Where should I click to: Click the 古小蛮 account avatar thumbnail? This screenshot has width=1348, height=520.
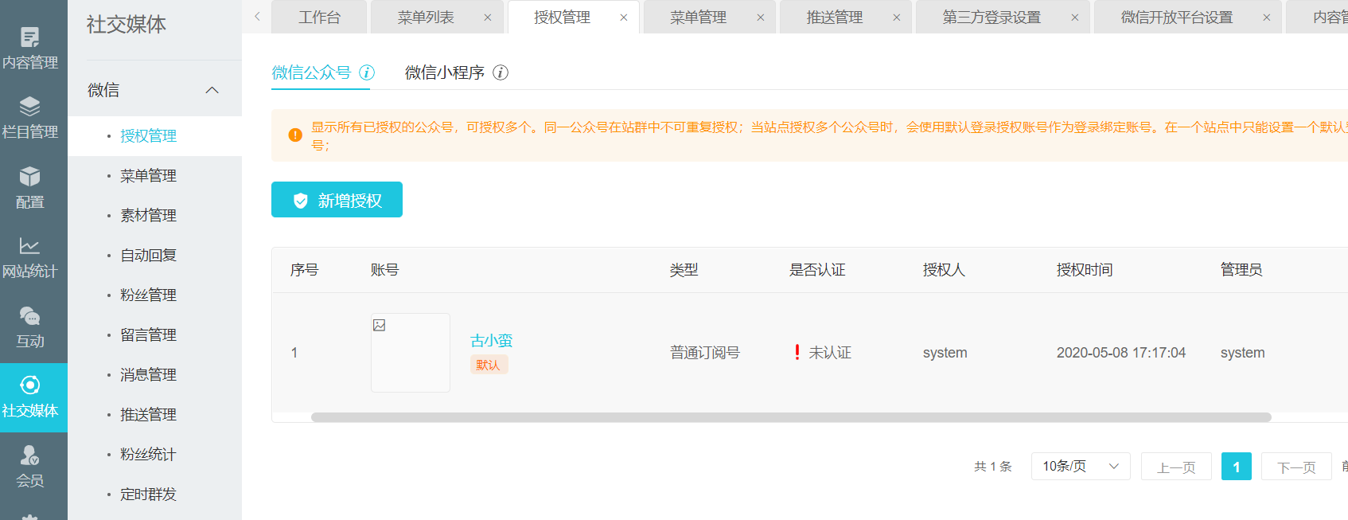pos(411,353)
